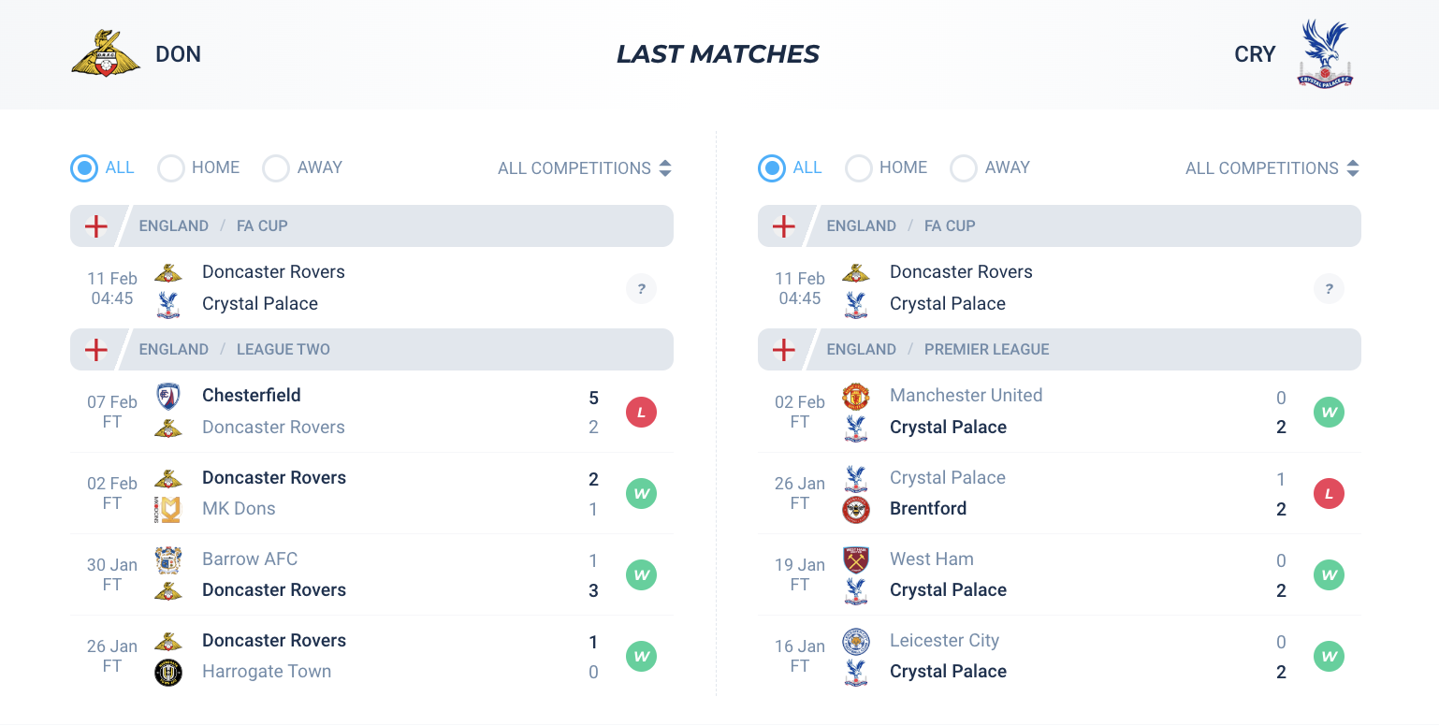Click the Brentford club badge
1439x726 pixels.
click(856, 509)
